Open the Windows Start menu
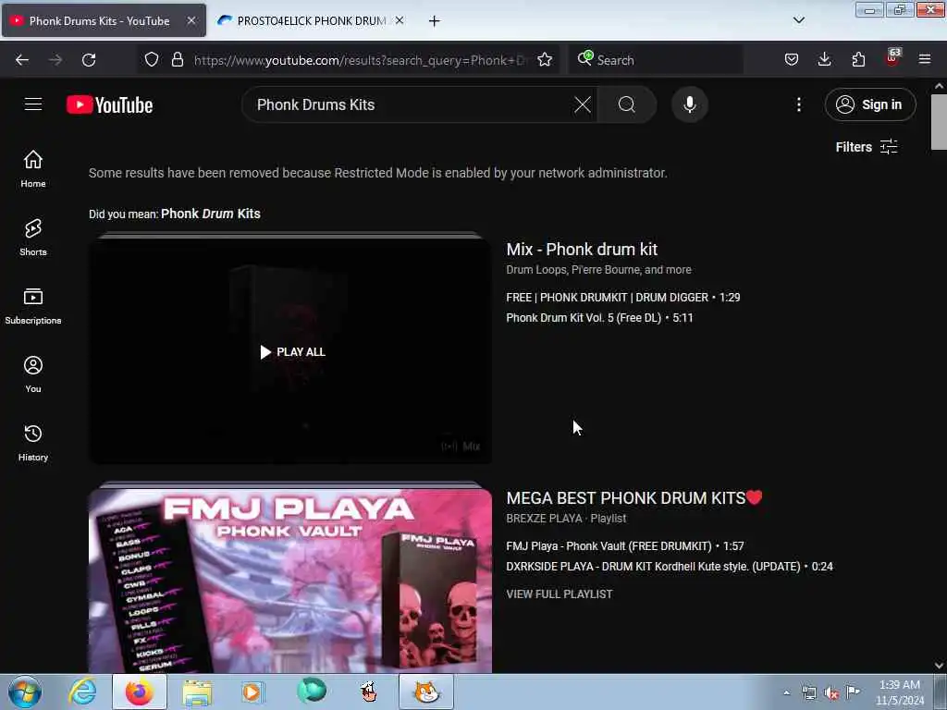The image size is (947, 710). click(x=25, y=692)
